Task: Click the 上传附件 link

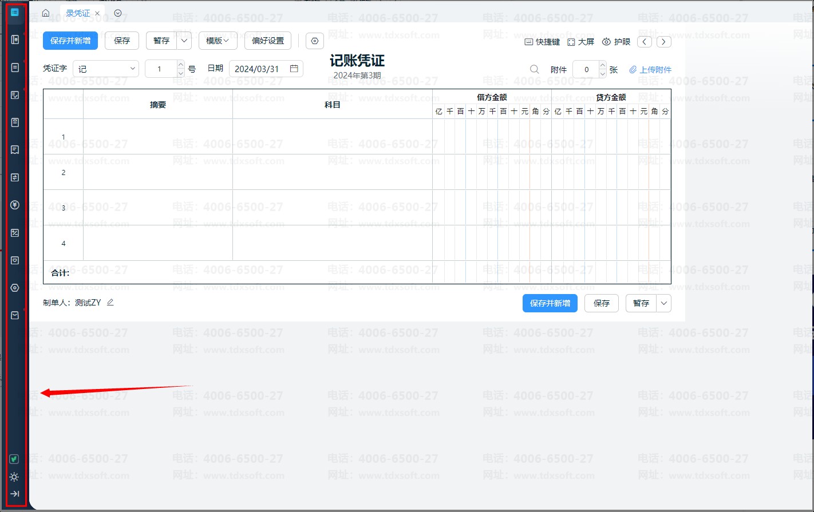Action: [x=650, y=70]
